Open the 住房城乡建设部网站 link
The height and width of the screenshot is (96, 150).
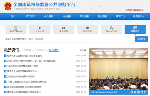pos(134,10)
